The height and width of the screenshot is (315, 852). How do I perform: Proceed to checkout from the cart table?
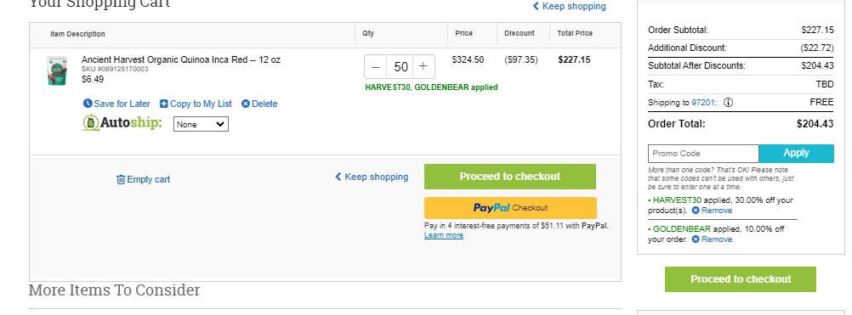509,177
